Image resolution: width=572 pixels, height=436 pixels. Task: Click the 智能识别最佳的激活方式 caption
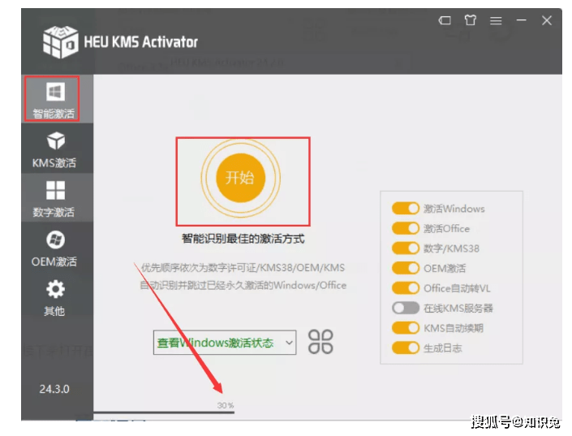click(x=243, y=239)
